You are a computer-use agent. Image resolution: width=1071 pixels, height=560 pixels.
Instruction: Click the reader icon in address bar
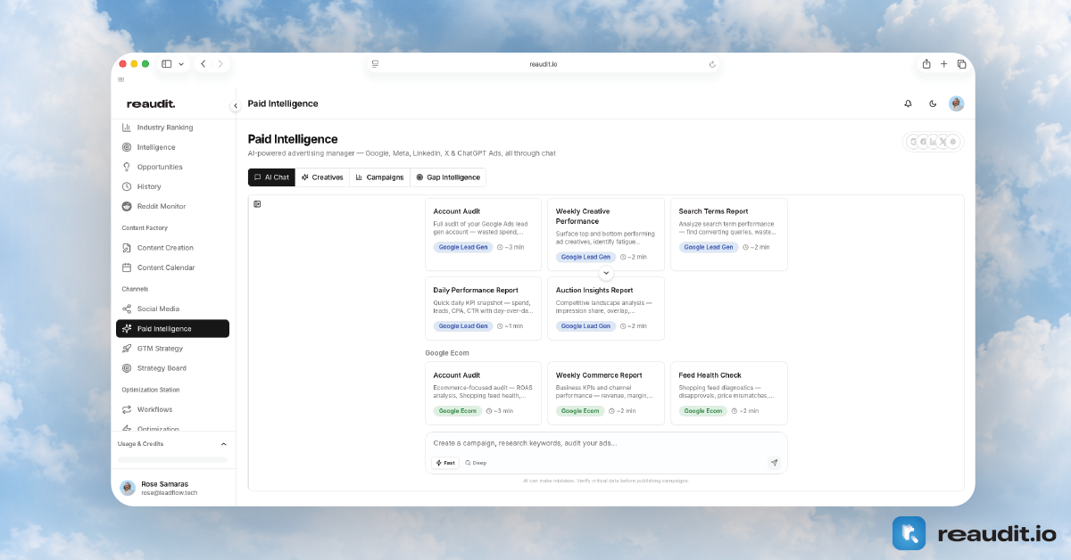[x=376, y=64]
